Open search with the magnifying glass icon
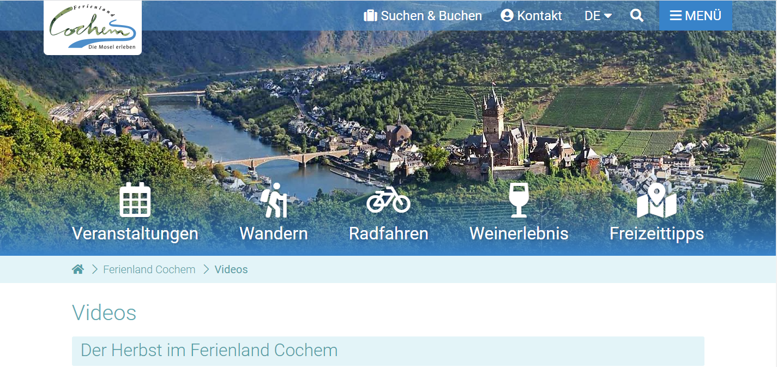Image resolution: width=777 pixels, height=367 pixels. coord(637,16)
